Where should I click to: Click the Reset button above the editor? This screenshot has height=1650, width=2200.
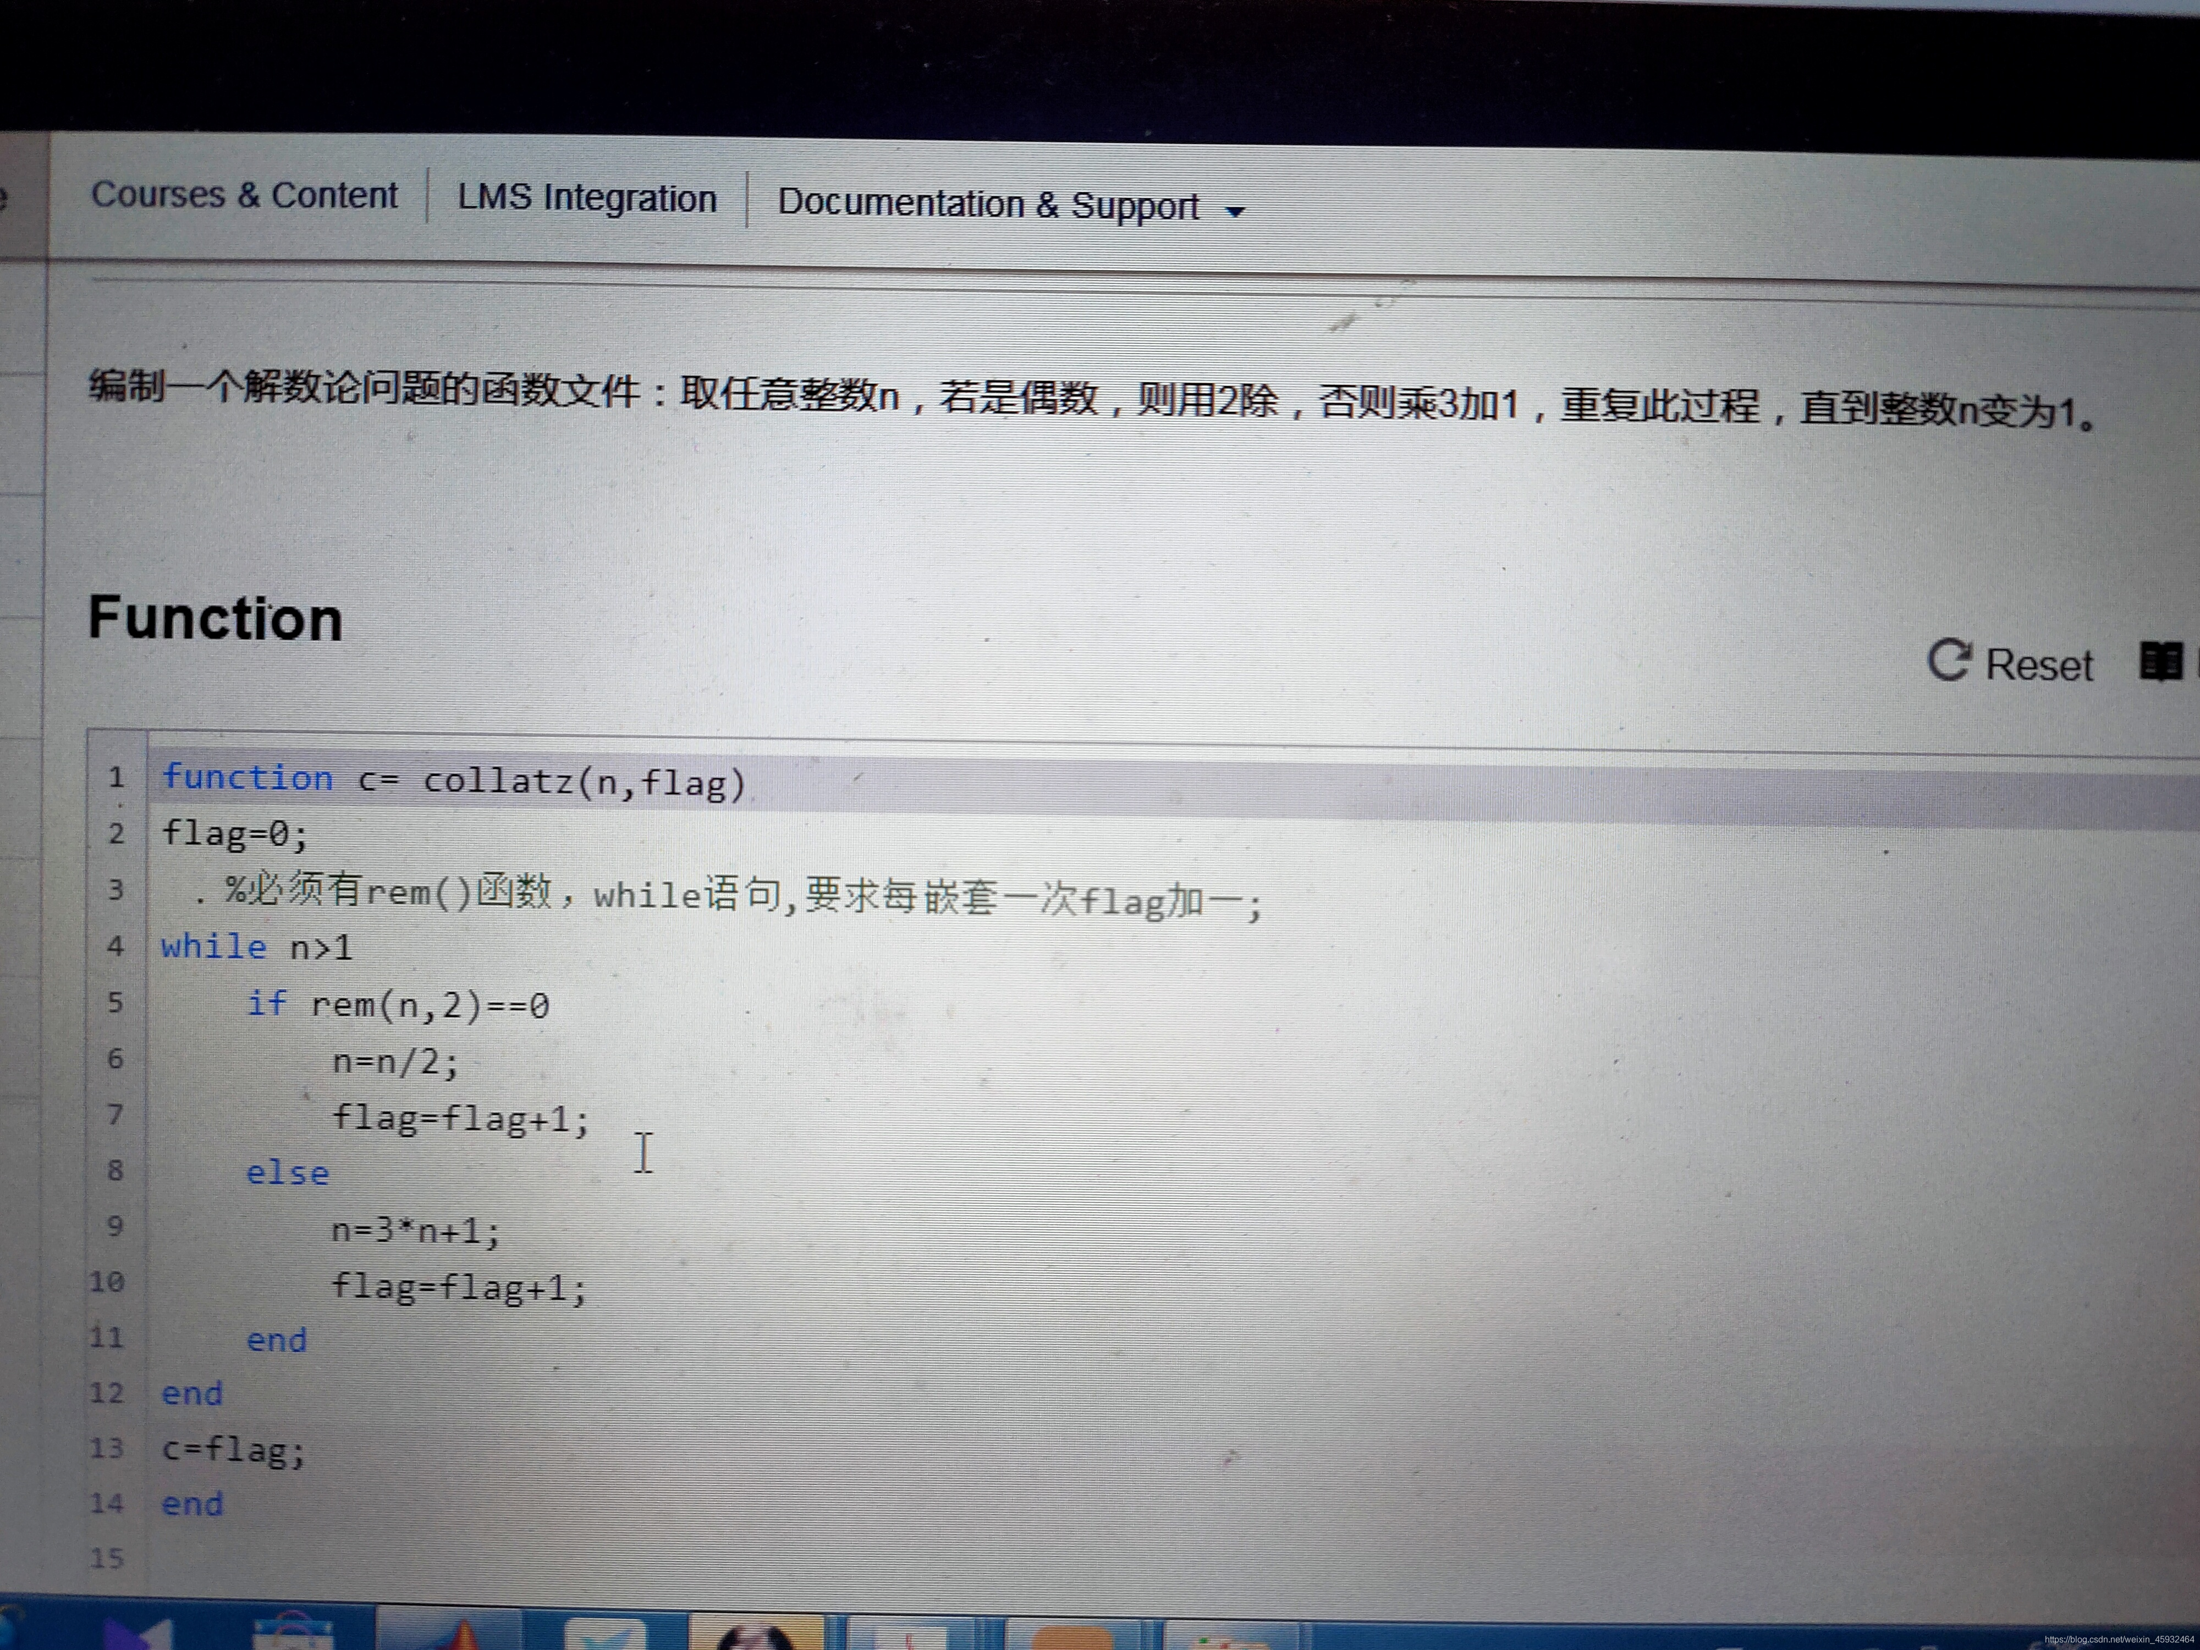2010,662
